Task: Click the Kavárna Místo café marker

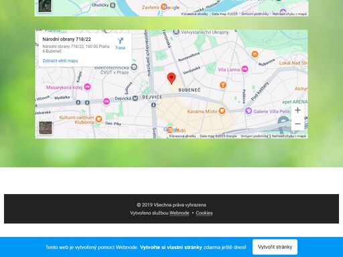Action: [222, 111]
